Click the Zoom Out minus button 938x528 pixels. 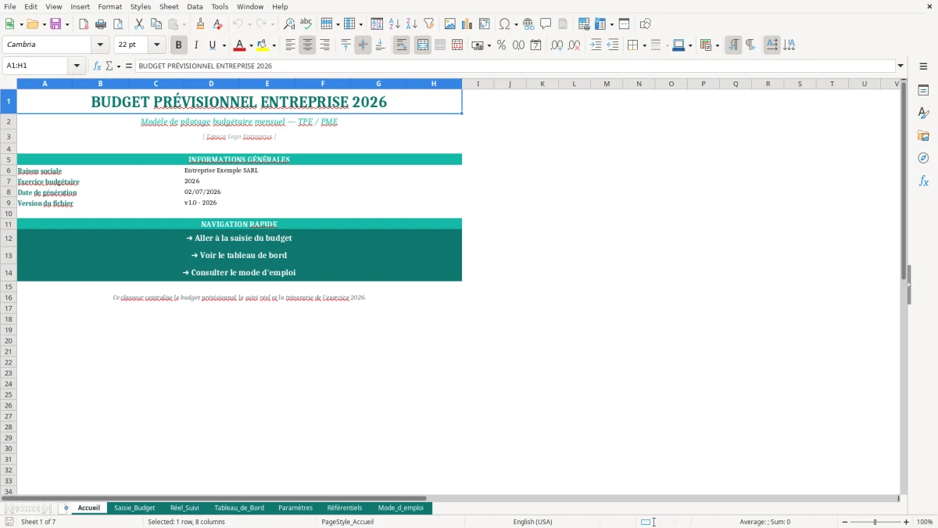845,522
